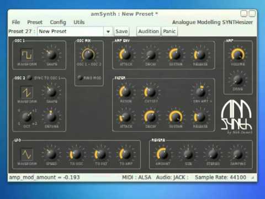
Task: Open the File menu
Action: (x=16, y=22)
